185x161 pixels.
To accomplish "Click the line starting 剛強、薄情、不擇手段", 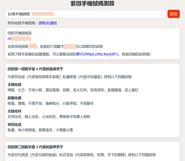I will (x=51, y=103).
